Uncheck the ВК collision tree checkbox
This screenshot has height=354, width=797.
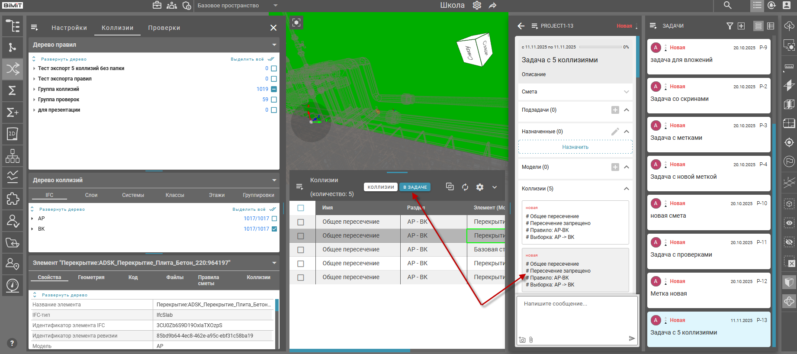coord(274,229)
